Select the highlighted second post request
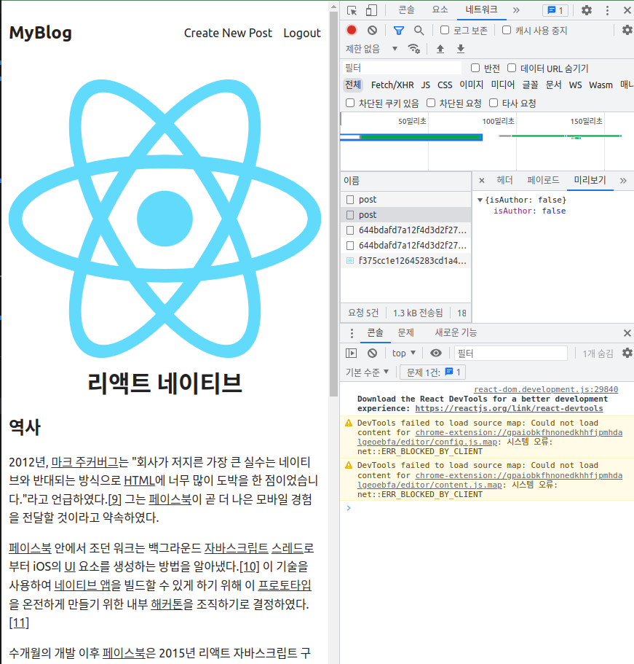 click(x=406, y=215)
